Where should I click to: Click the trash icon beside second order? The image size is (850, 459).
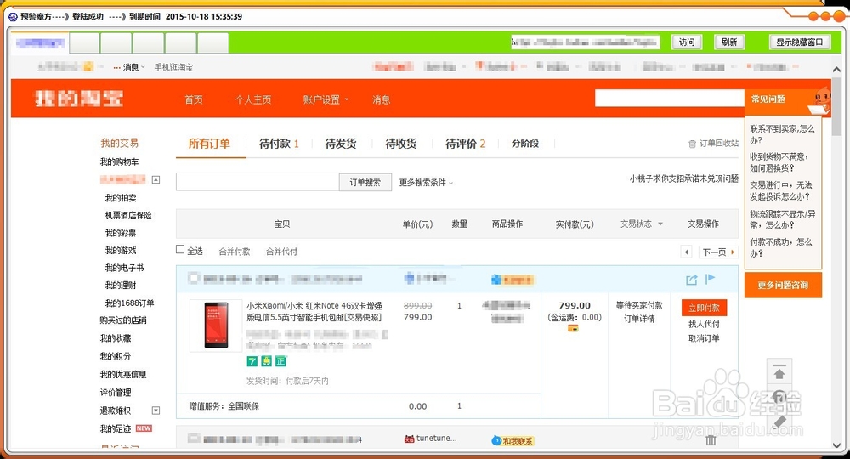click(x=711, y=440)
